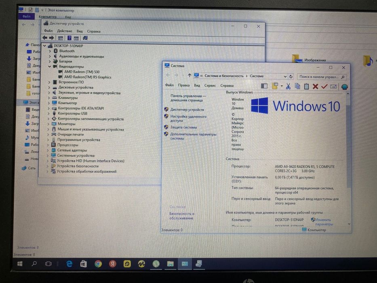
Task: Click Панель управления домашняя страница link
Action: [188, 98]
